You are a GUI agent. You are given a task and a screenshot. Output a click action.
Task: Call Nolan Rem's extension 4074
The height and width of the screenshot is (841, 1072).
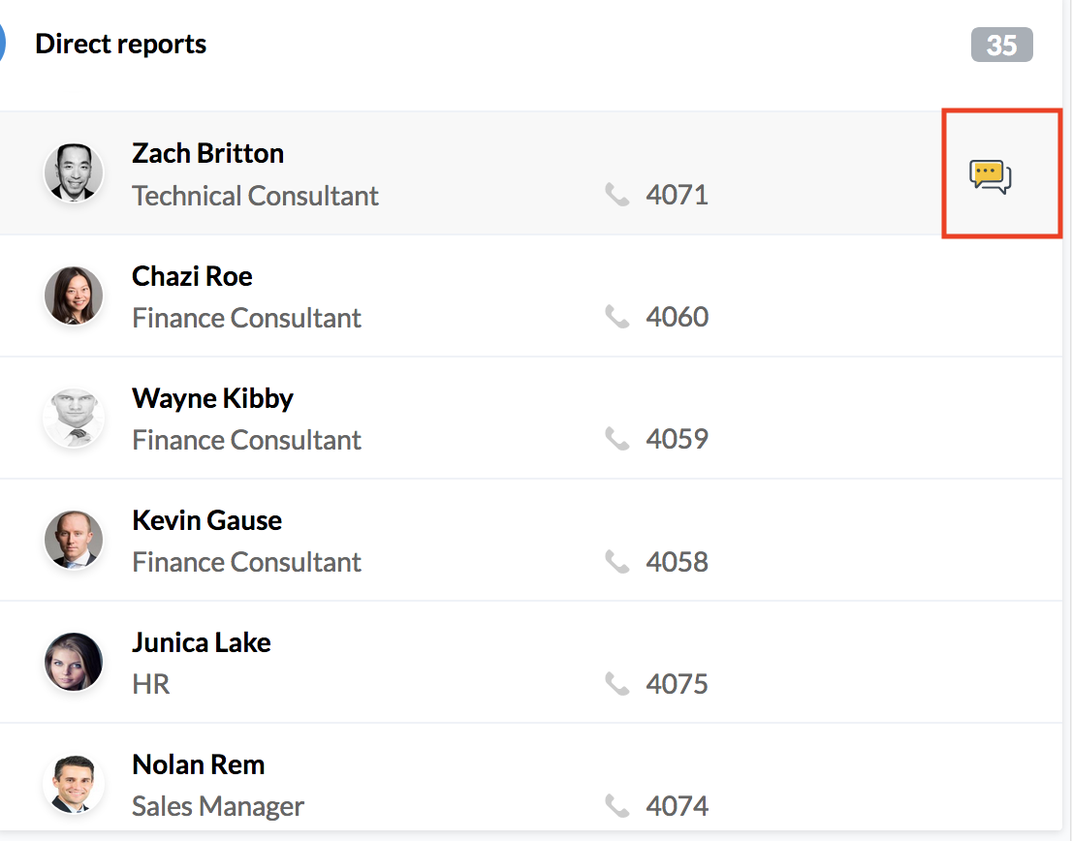(677, 806)
